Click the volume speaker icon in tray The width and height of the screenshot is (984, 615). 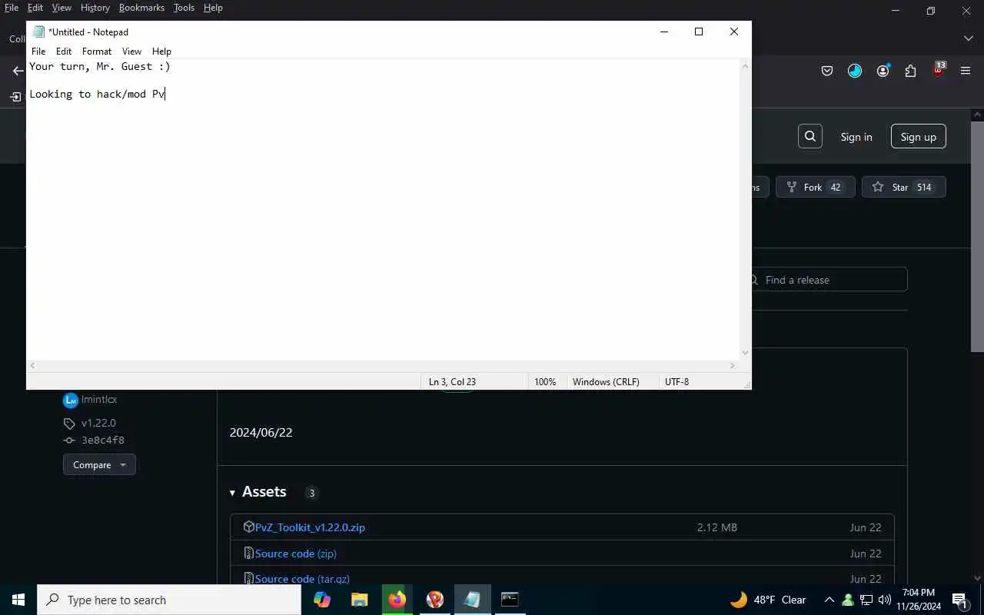pos(885,600)
